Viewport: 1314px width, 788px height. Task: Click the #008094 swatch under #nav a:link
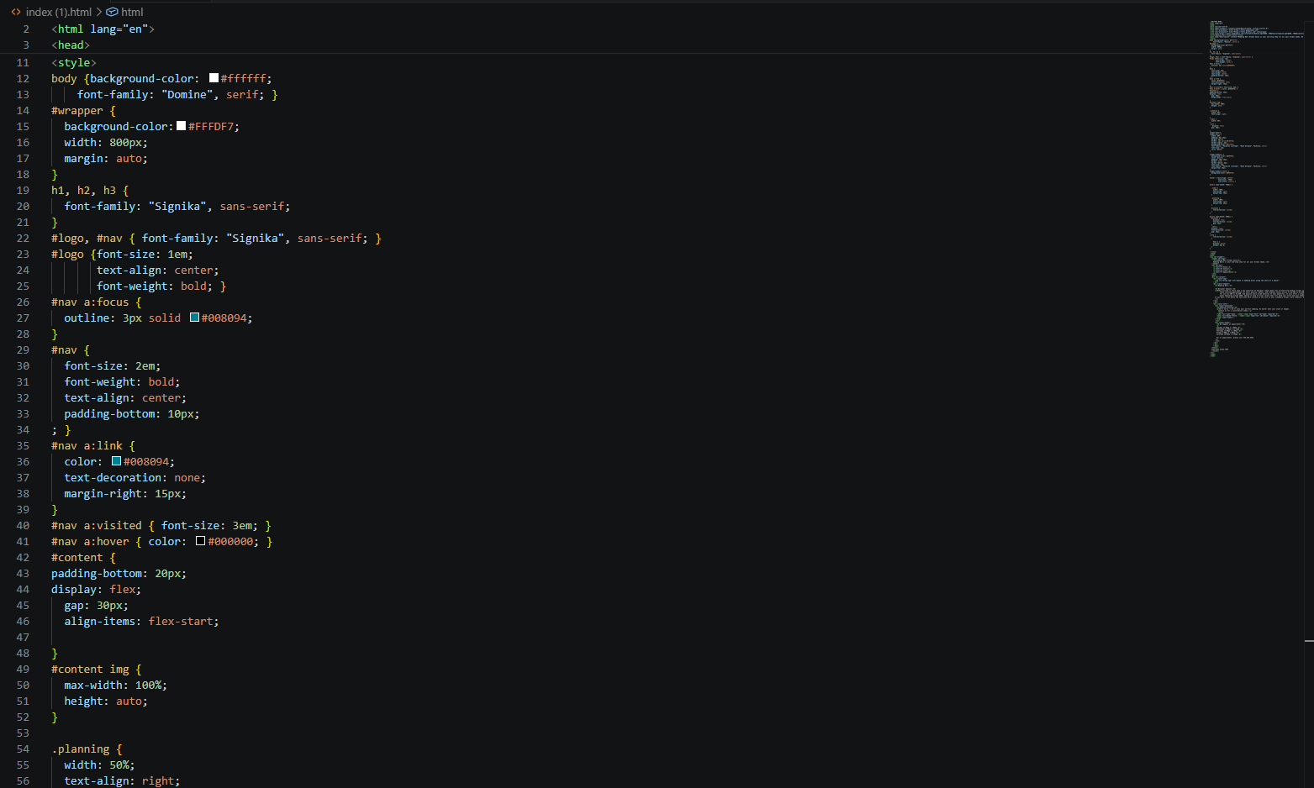(117, 461)
